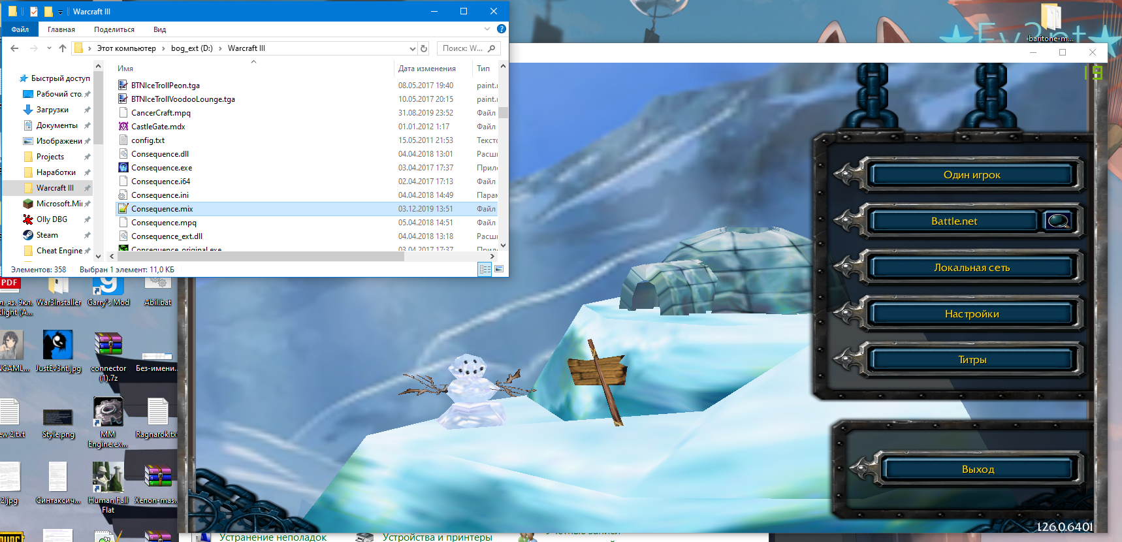
Task: Click bog_ext (D:) in the address path
Action: click(x=192, y=48)
